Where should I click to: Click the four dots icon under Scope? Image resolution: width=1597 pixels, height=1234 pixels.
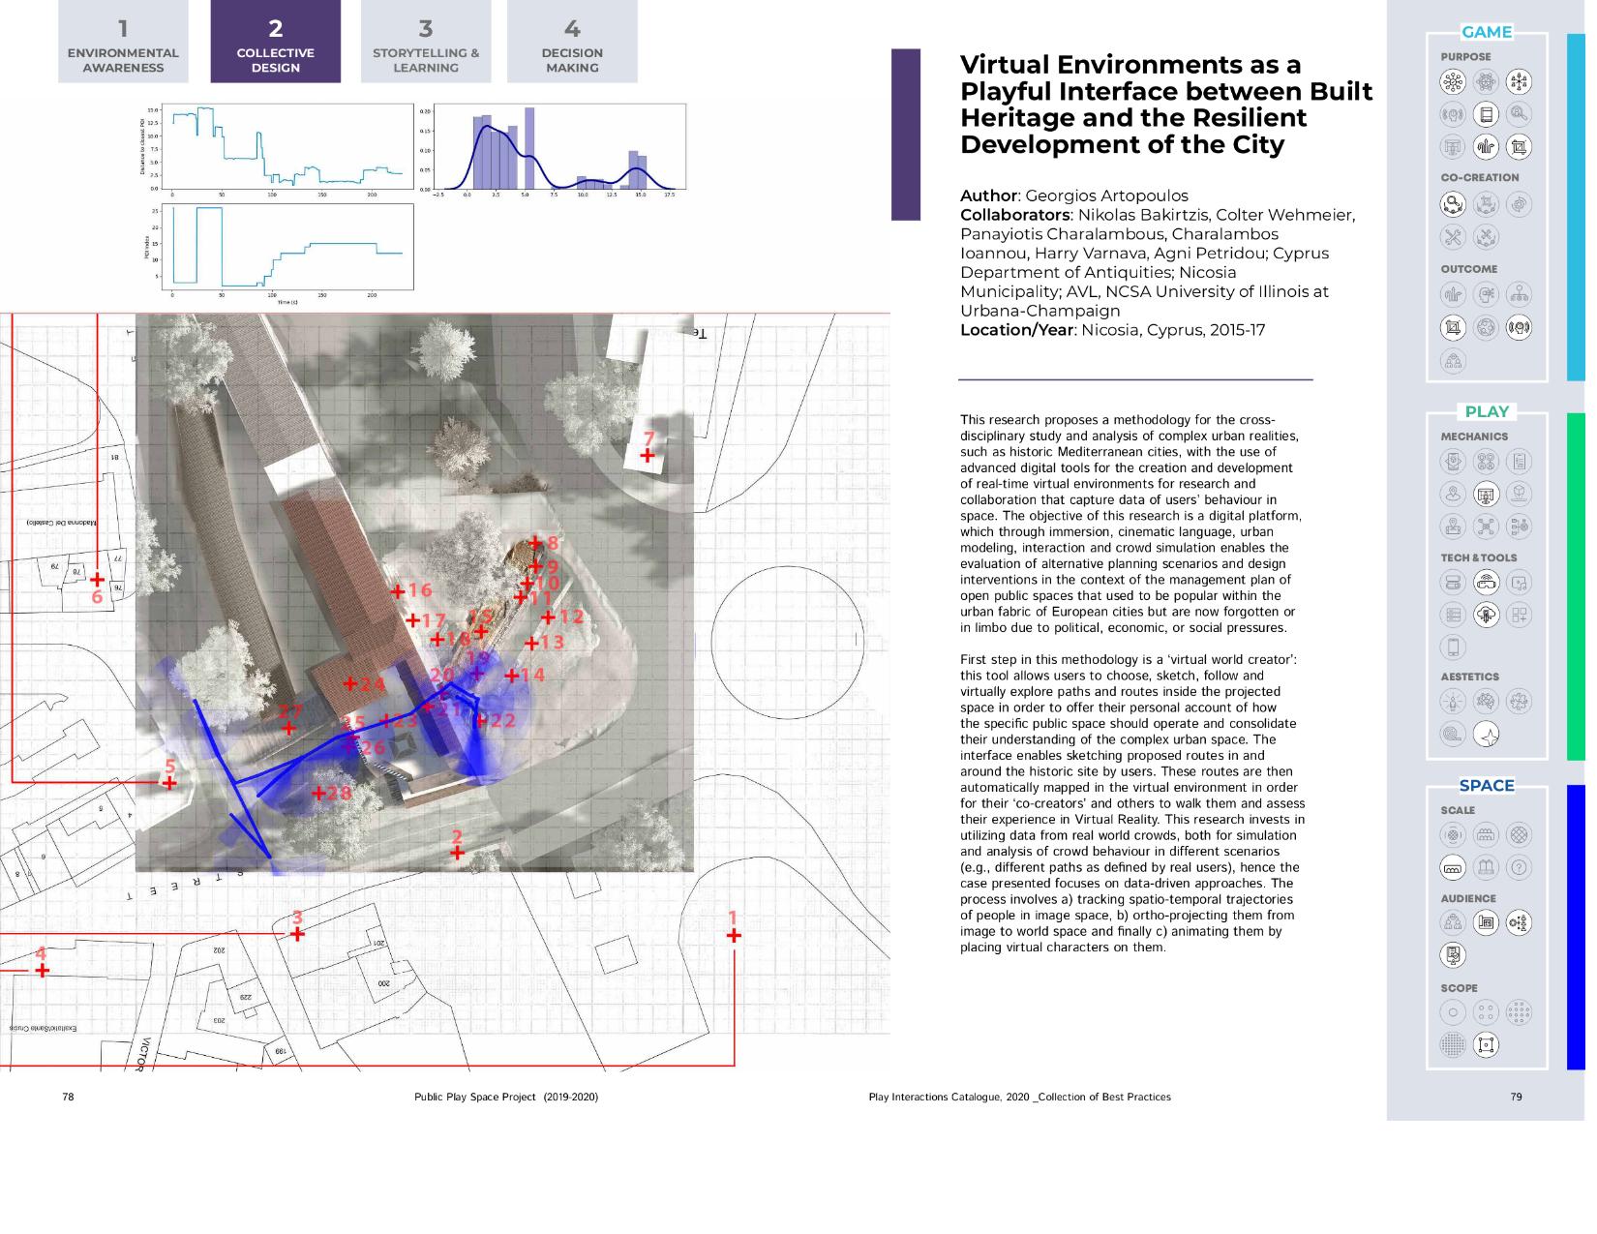[1486, 1012]
